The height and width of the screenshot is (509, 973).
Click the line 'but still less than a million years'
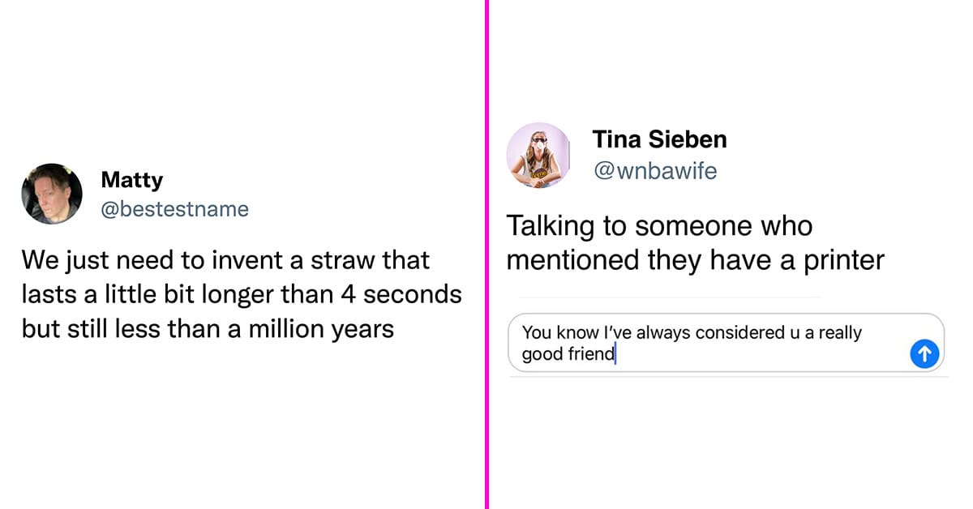click(x=208, y=329)
